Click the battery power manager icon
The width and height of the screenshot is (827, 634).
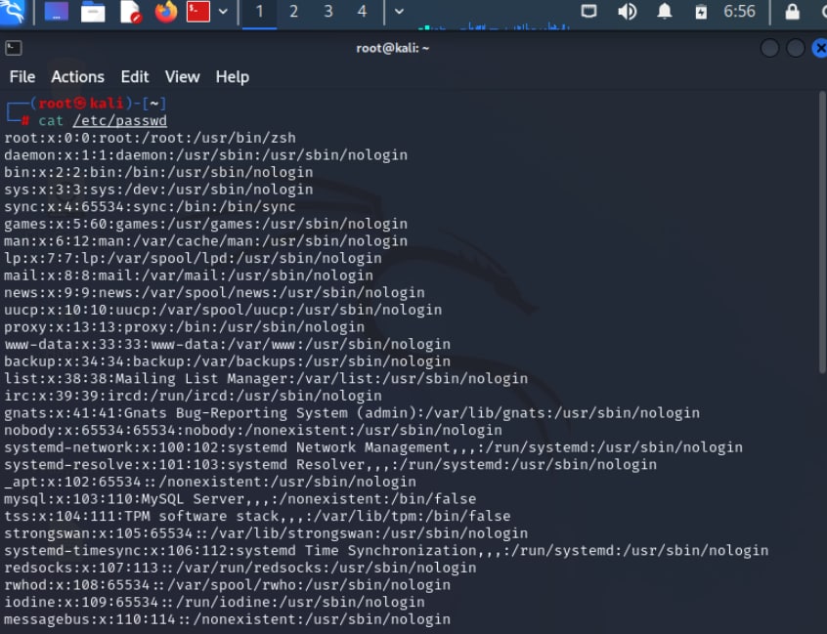coord(701,12)
